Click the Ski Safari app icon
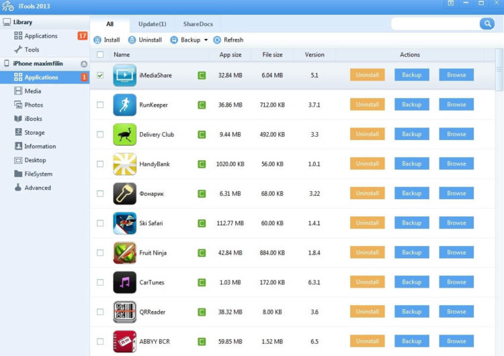This screenshot has height=356, width=504. tap(125, 223)
